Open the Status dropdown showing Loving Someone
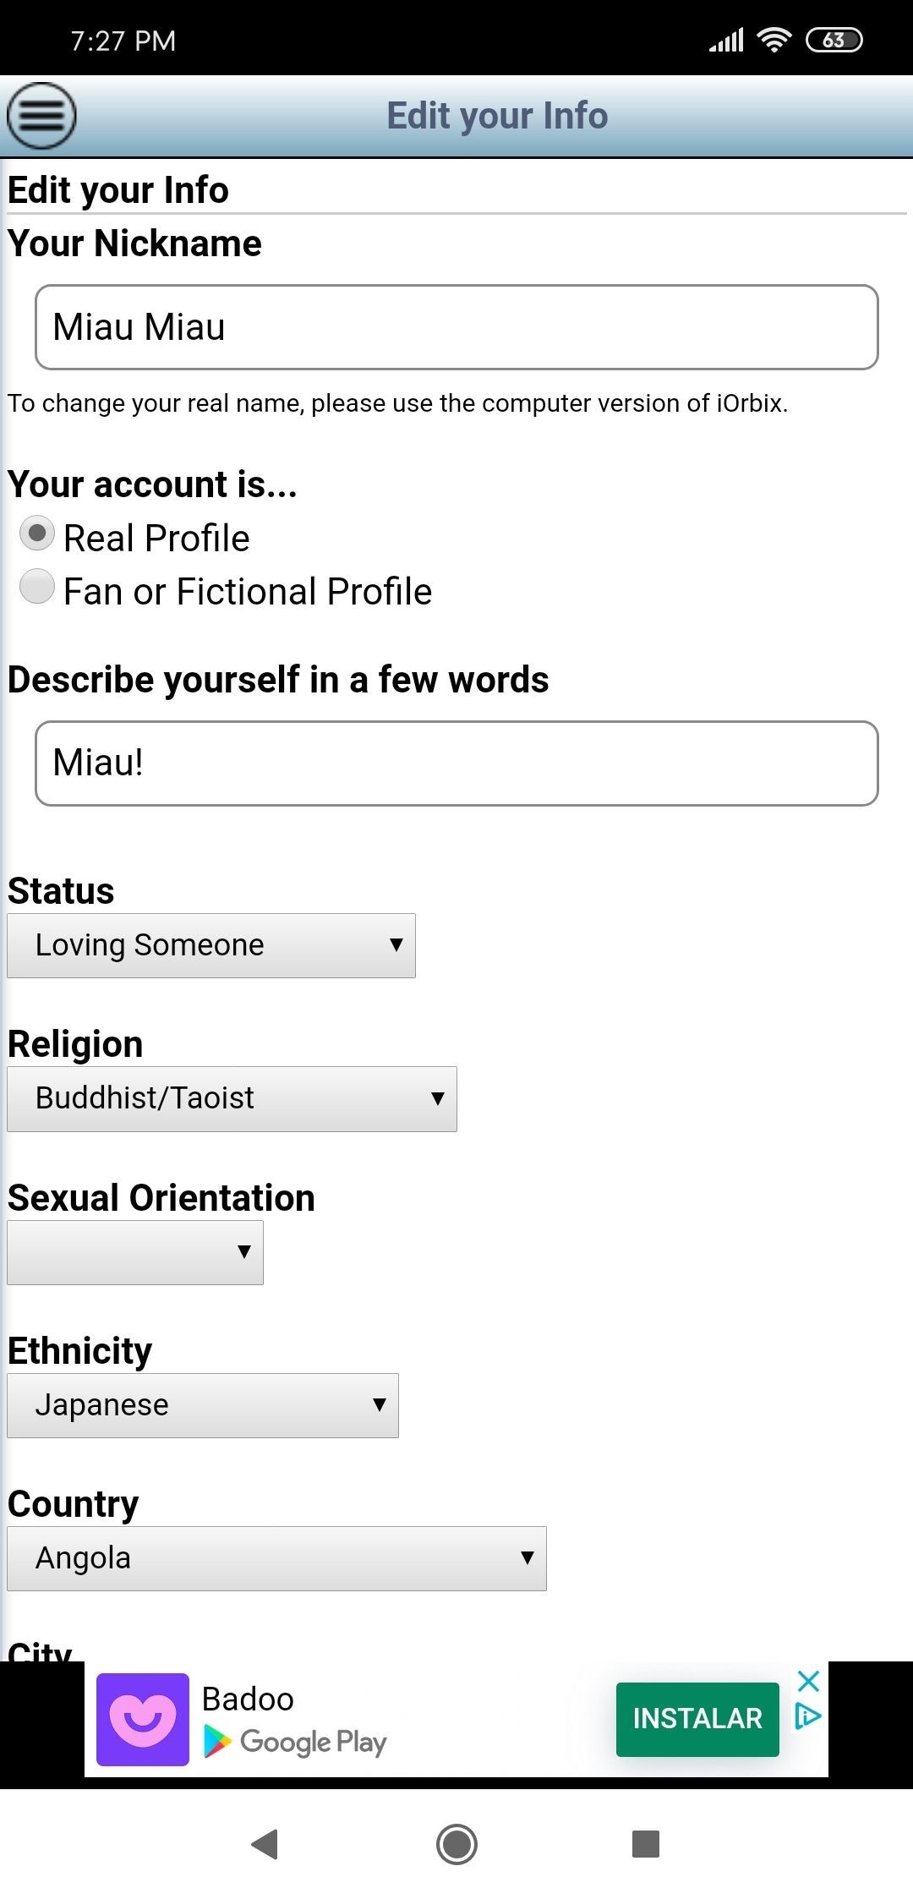This screenshot has width=913, height=1899. [x=211, y=945]
